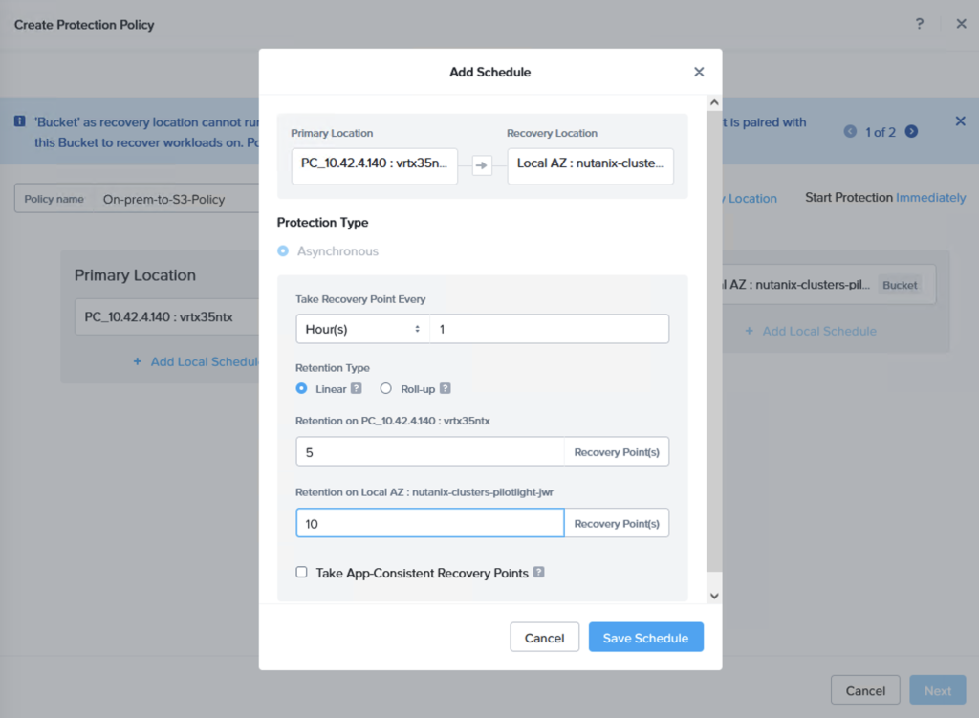Edit retention on Local AZ field
Viewport: 979px width, 718px height.
430,523
